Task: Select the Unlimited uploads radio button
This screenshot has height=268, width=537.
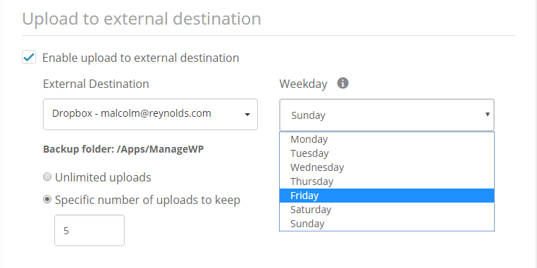Action: [x=47, y=177]
